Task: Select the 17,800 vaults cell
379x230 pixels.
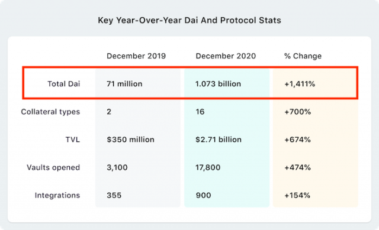Action: coord(208,167)
